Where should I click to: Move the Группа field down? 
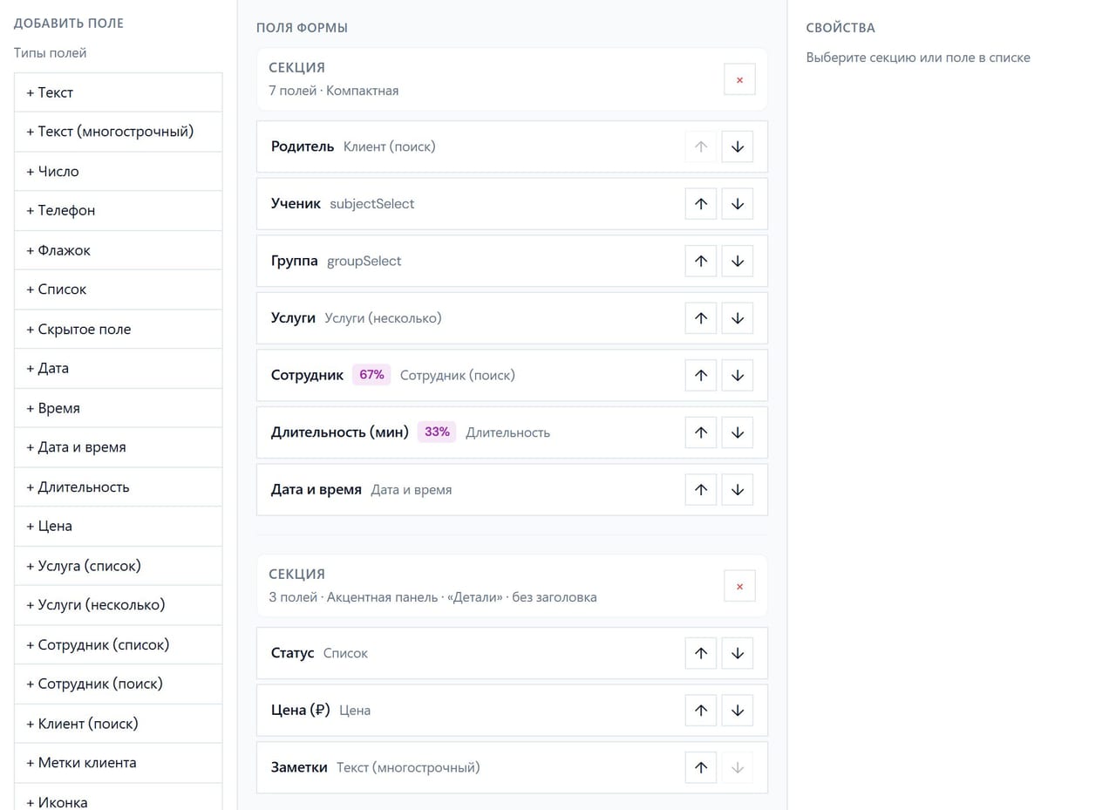pyautogui.click(x=738, y=261)
